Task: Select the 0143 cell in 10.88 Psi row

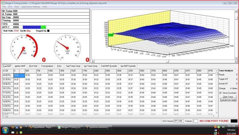Action: tap(202, 110)
